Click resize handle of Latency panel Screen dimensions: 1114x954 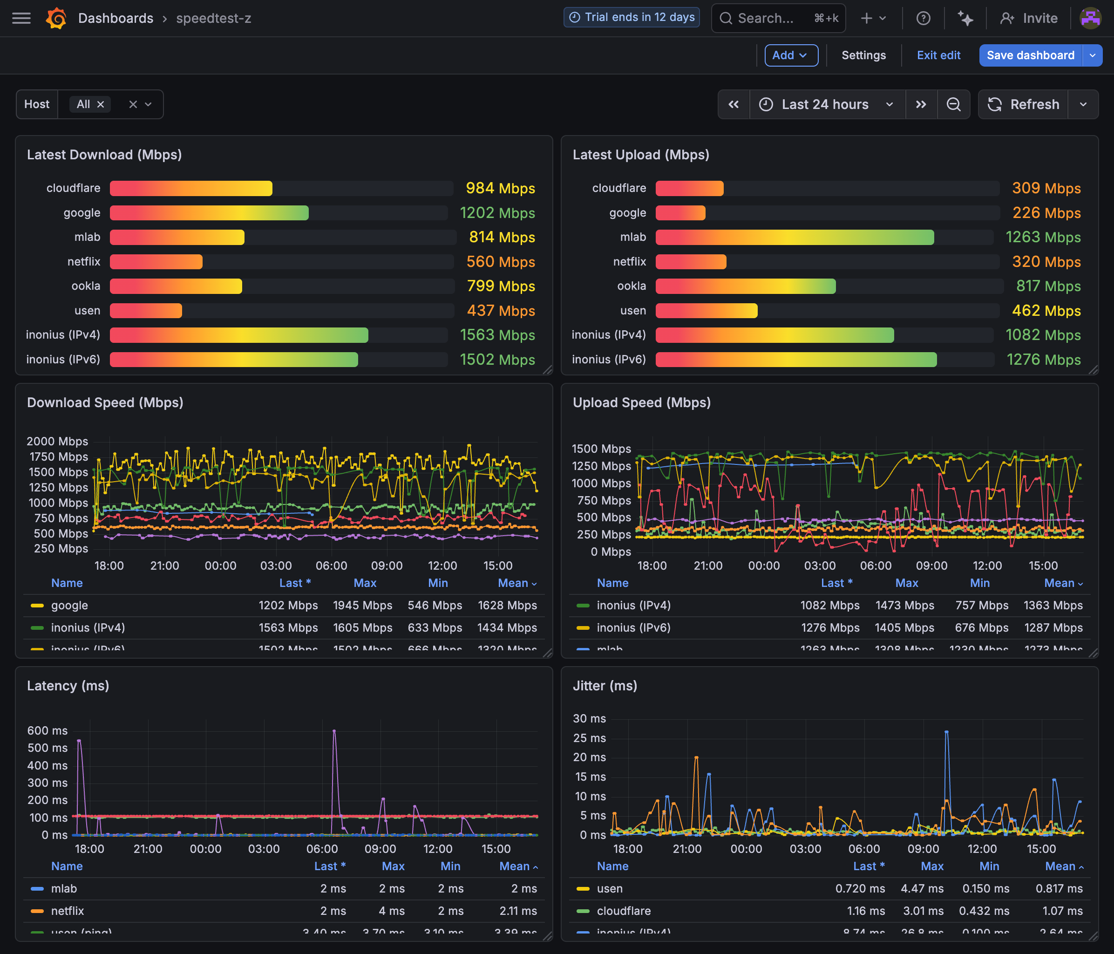[x=547, y=936]
